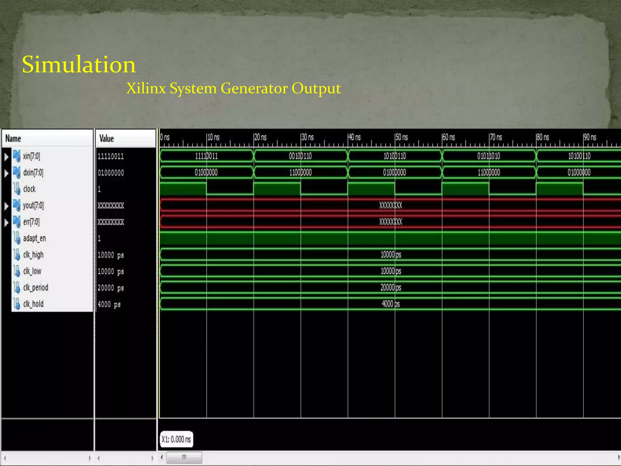This screenshot has height=466, width=621.
Task: Select the clk_high row name
Action: pyautogui.click(x=33, y=255)
